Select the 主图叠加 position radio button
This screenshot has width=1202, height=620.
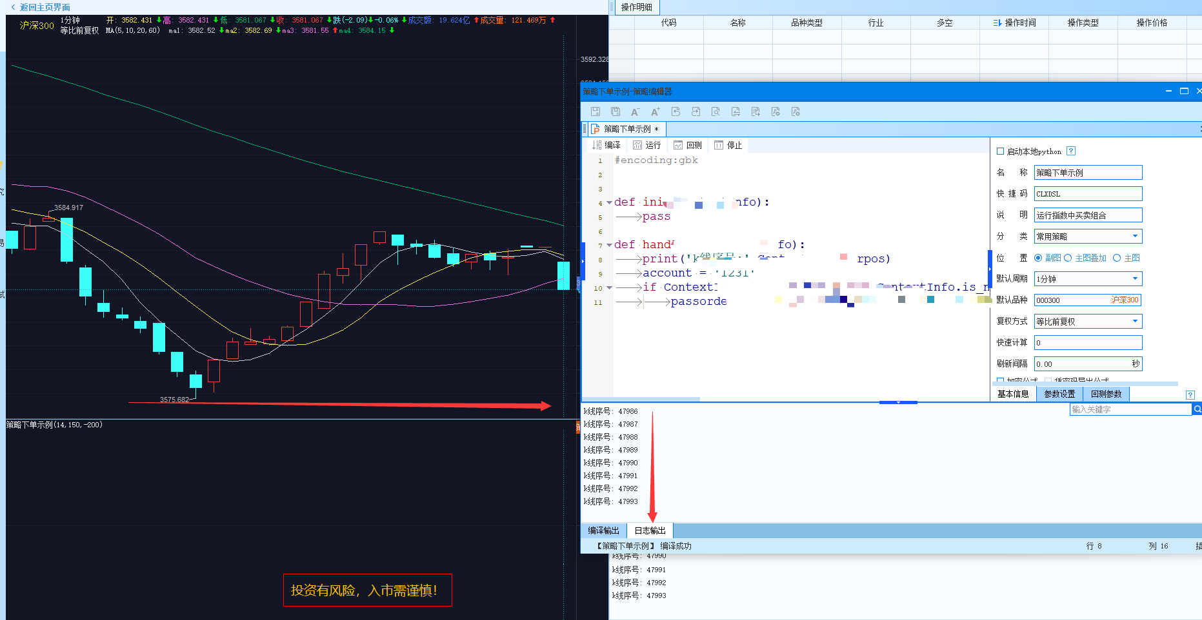pyautogui.click(x=1068, y=258)
